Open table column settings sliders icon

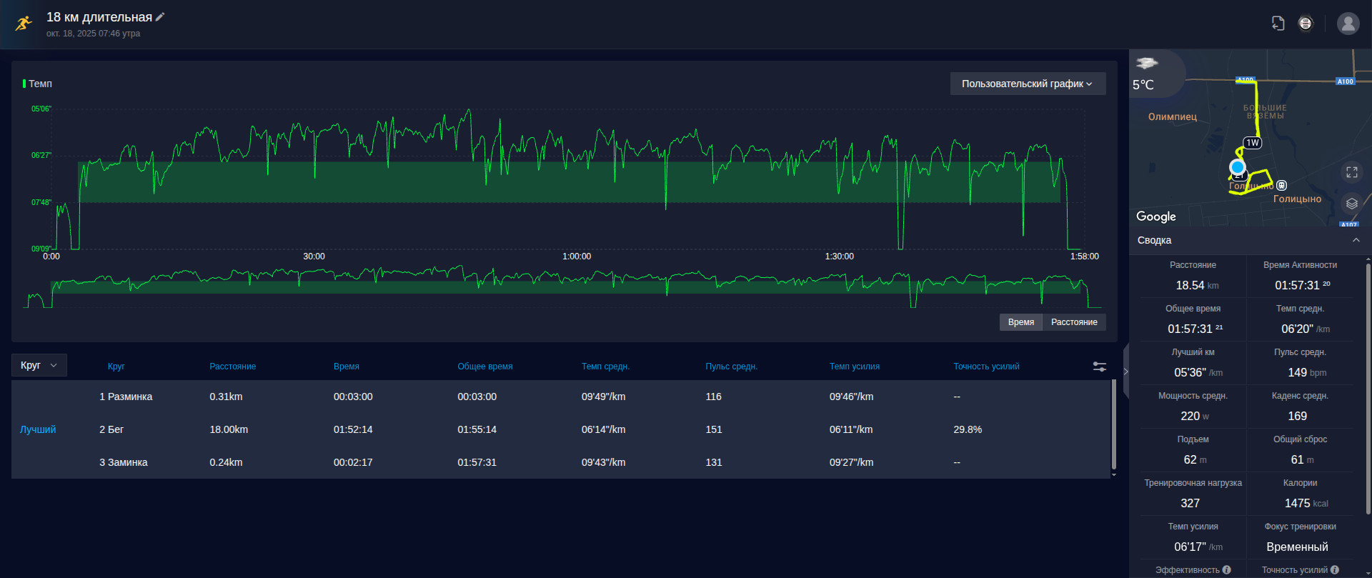[1100, 367]
